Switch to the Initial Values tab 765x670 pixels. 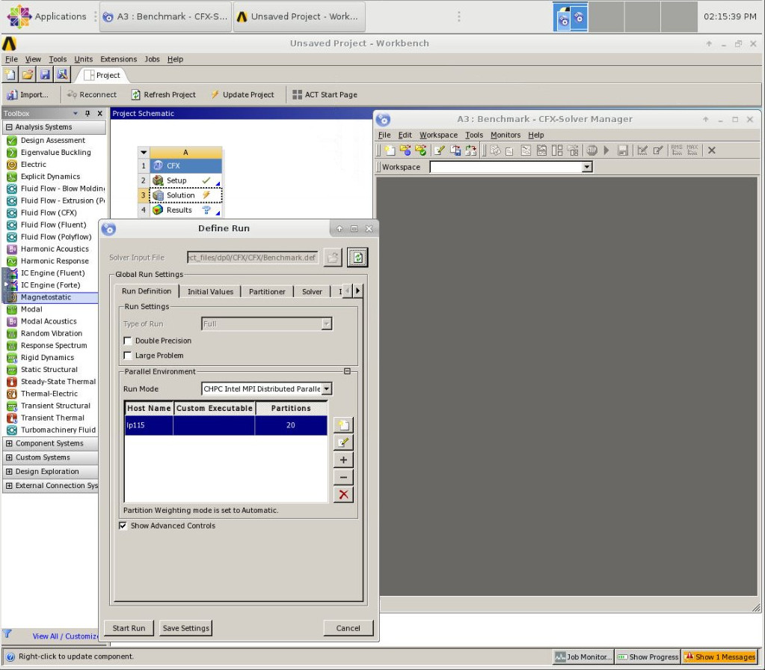point(210,291)
